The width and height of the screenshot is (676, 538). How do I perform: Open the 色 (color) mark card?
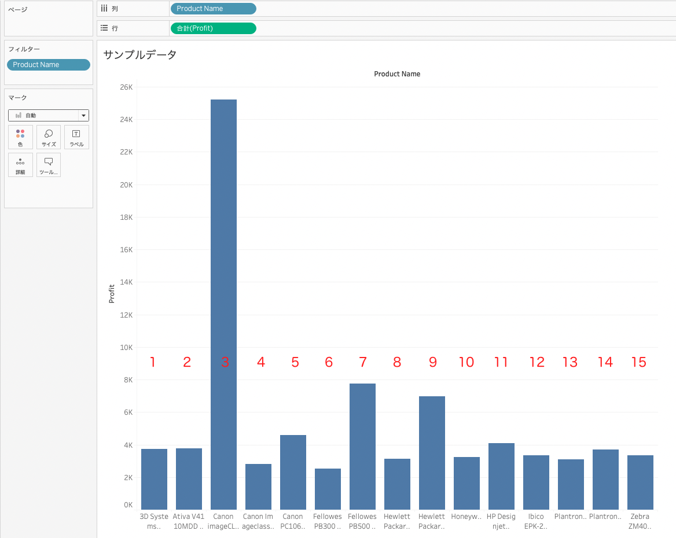tap(20, 137)
